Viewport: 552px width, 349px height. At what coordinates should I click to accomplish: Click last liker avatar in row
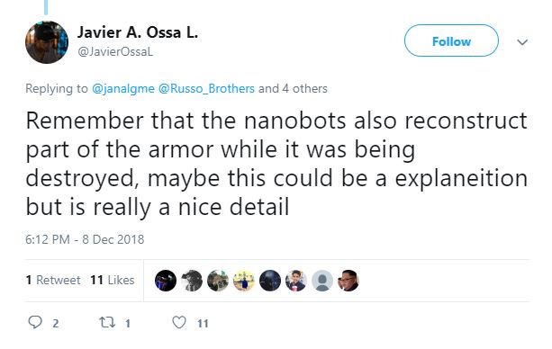tap(348, 281)
